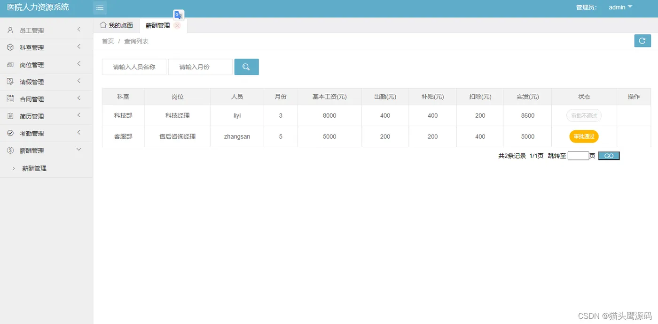This screenshot has height=324, width=658.
Task: Expand the 岗位管理 menu chevron
Action: tap(79, 64)
